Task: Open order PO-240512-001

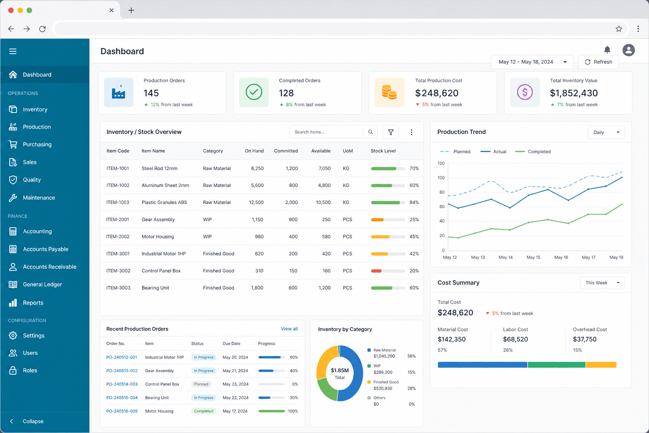Action: [x=122, y=357]
